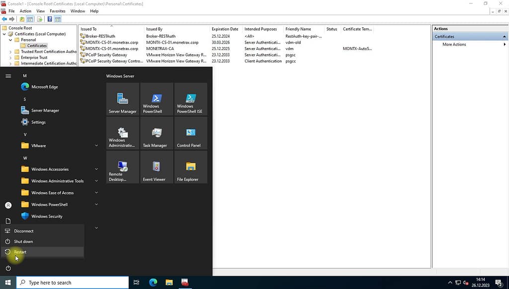Open the Control Panel tile

[190, 133]
